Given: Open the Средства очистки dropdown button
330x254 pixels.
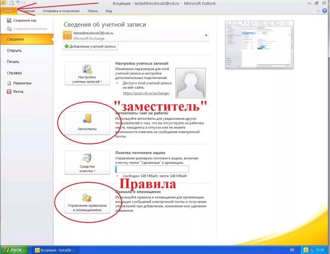Looking at the screenshot, I should click(87, 162).
